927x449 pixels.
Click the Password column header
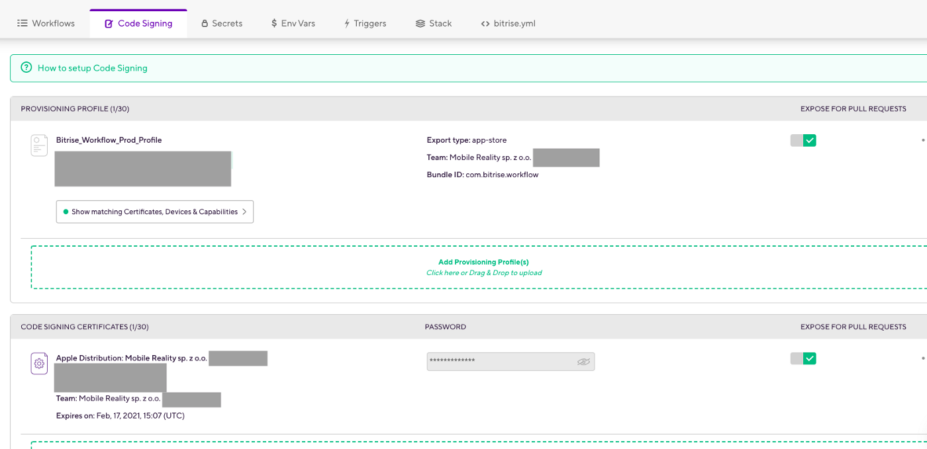pos(445,327)
